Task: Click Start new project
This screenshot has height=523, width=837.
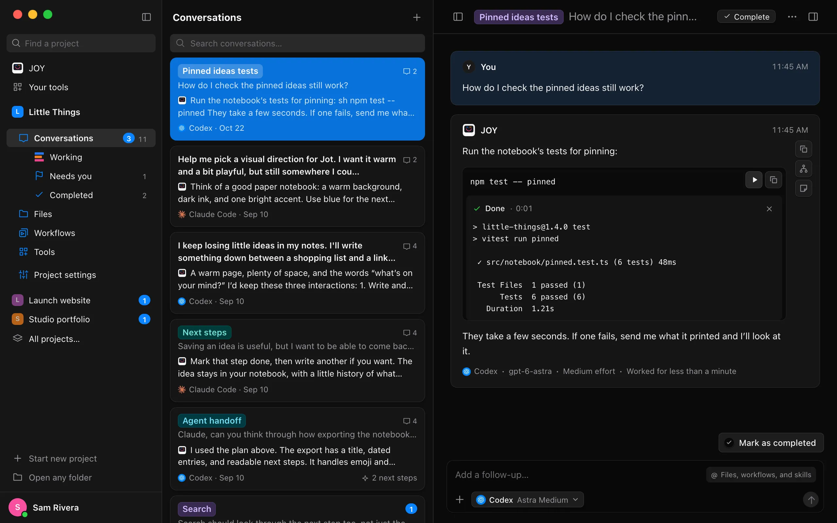Action: (81, 458)
